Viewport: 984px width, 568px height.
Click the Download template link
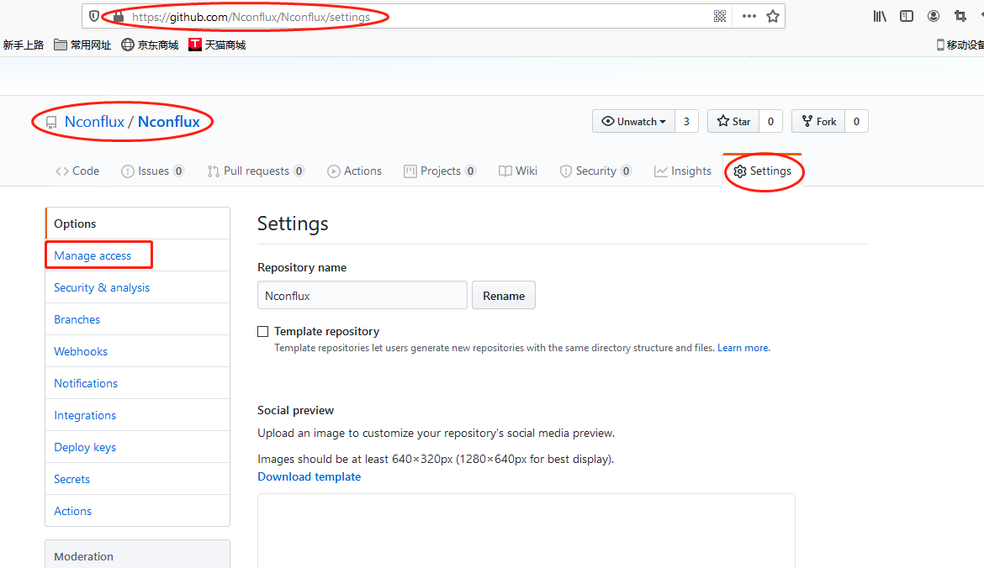click(x=309, y=477)
